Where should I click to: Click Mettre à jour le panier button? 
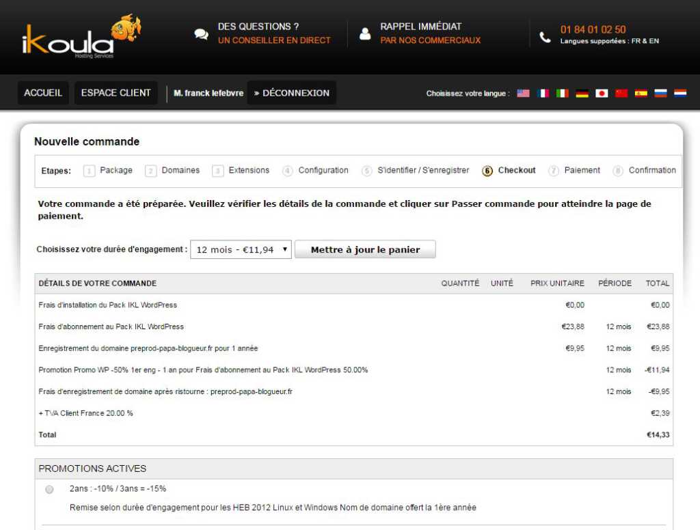point(365,250)
